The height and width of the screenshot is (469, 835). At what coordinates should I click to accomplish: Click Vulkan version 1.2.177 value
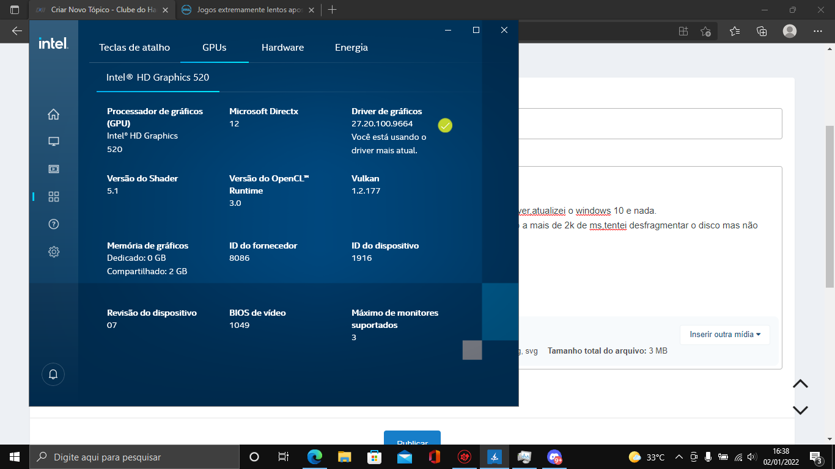pos(366,191)
